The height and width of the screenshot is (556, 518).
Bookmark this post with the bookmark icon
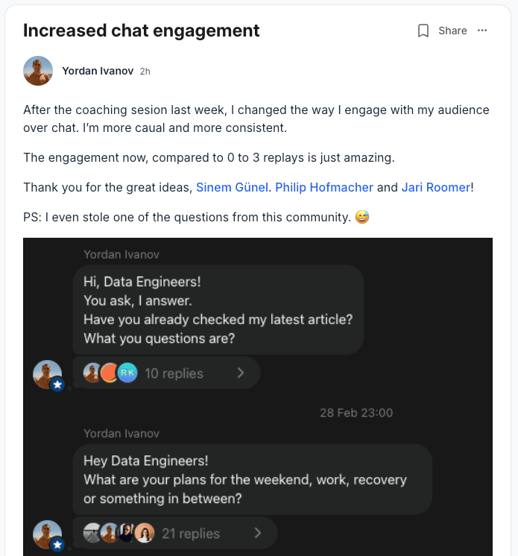pos(423,31)
